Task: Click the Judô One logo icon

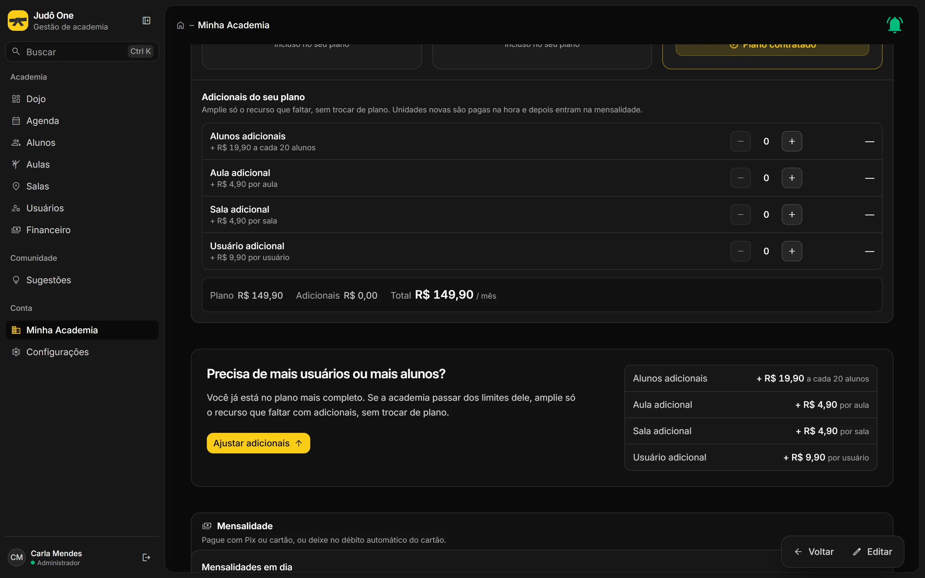Action: tap(18, 21)
